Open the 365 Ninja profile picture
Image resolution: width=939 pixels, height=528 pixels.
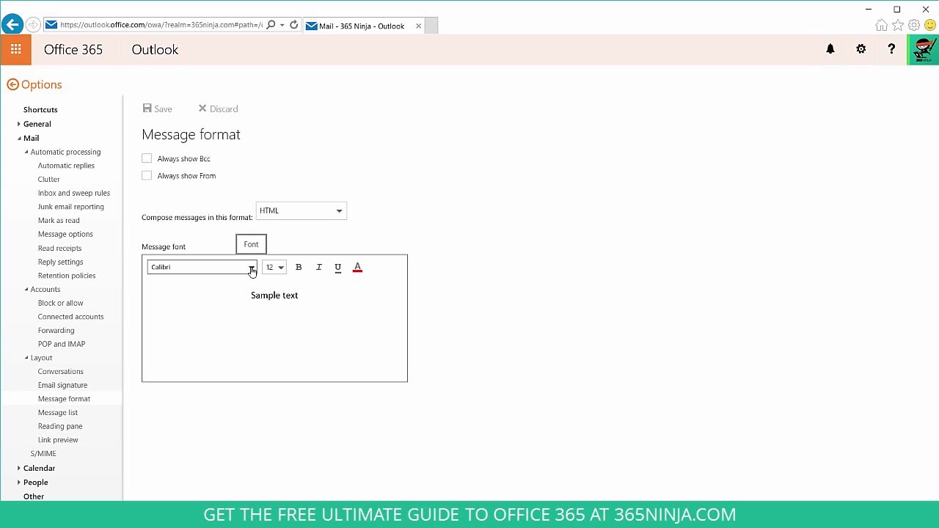pyautogui.click(x=924, y=49)
